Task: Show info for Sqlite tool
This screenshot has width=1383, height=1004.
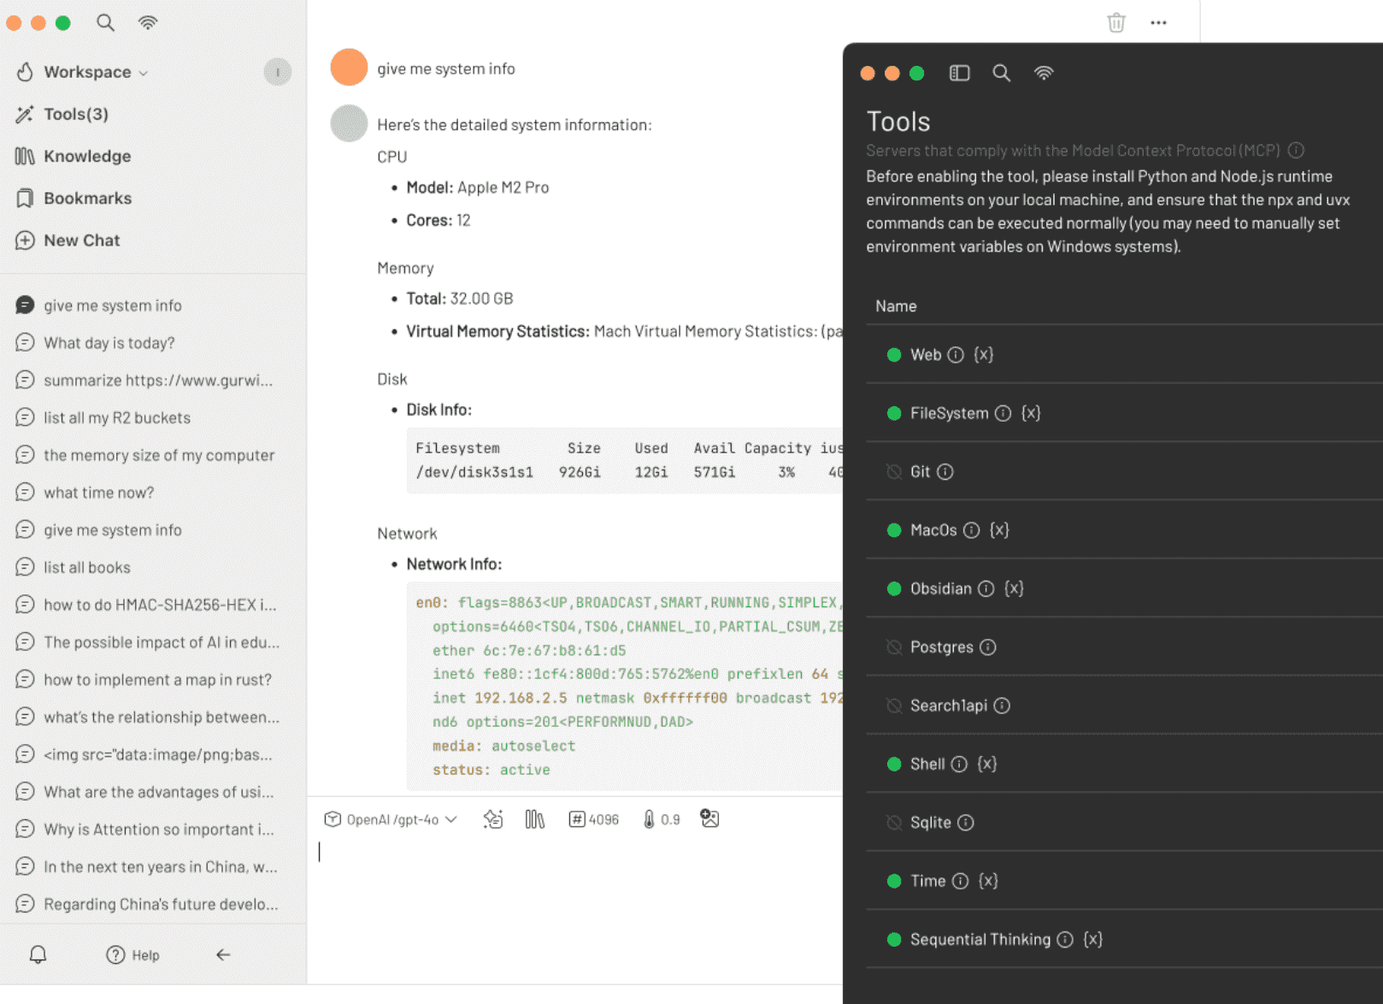Action: 966,823
